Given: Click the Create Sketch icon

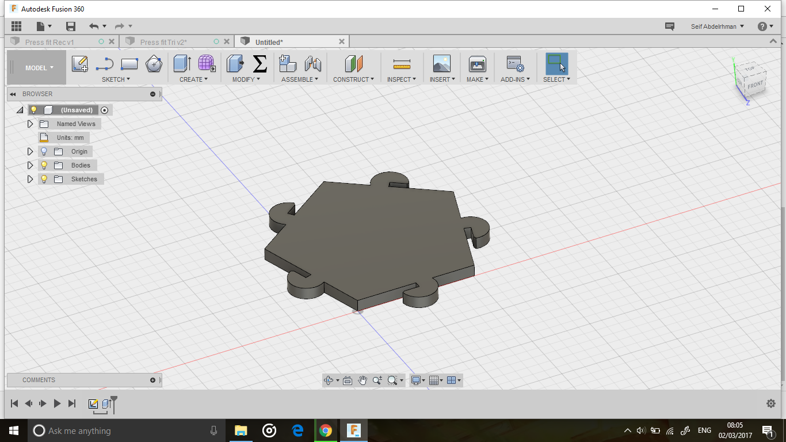Looking at the screenshot, I should (80, 63).
